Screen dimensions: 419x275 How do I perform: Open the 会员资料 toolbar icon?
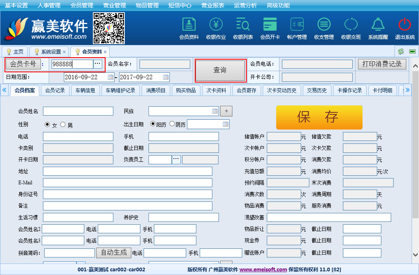[x=189, y=28]
